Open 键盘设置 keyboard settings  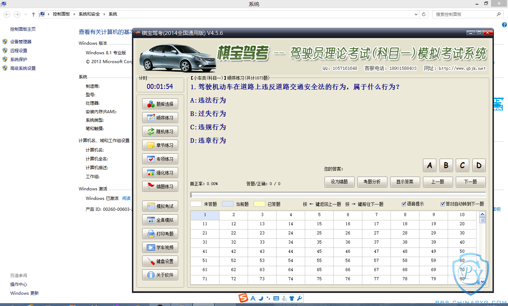160,261
